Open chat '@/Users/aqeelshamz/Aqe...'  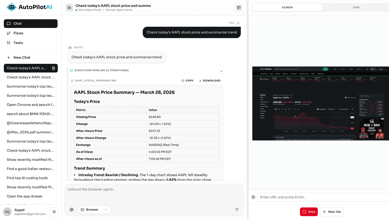click(31, 123)
